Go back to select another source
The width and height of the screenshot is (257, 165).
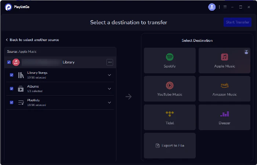(x=32, y=40)
